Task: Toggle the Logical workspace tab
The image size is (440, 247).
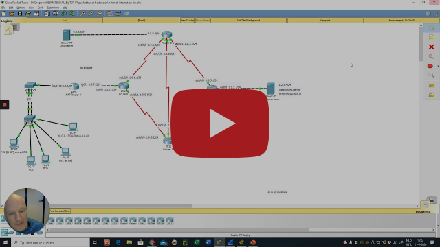Action: 7,21
